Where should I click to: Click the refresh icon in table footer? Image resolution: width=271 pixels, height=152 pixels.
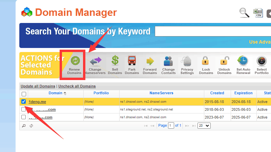point(31,126)
